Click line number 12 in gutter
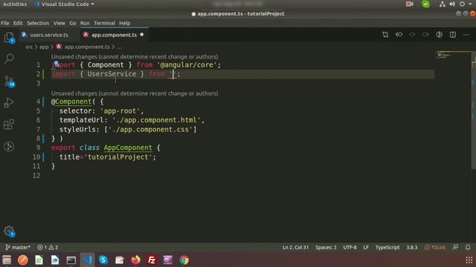The height and width of the screenshot is (267, 476). click(x=36, y=176)
